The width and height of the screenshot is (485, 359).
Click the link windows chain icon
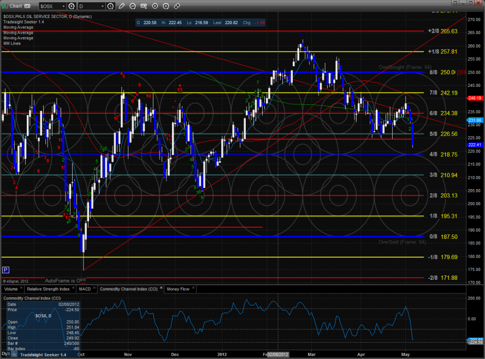tap(177, 5)
